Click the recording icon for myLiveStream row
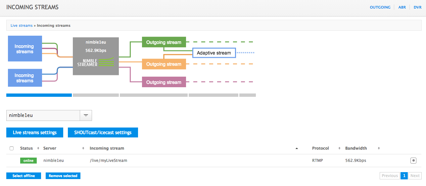The height and width of the screenshot is (186, 426). point(413,161)
